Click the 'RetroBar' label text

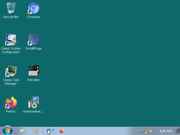[x=33, y=80]
